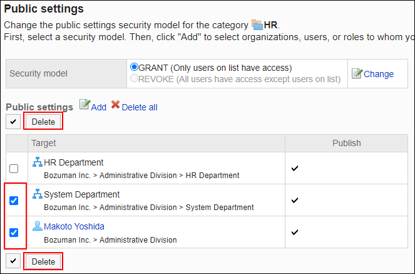Click the Makoto Yoshida user icon
The height and width of the screenshot is (274, 415).
(38, 226)
